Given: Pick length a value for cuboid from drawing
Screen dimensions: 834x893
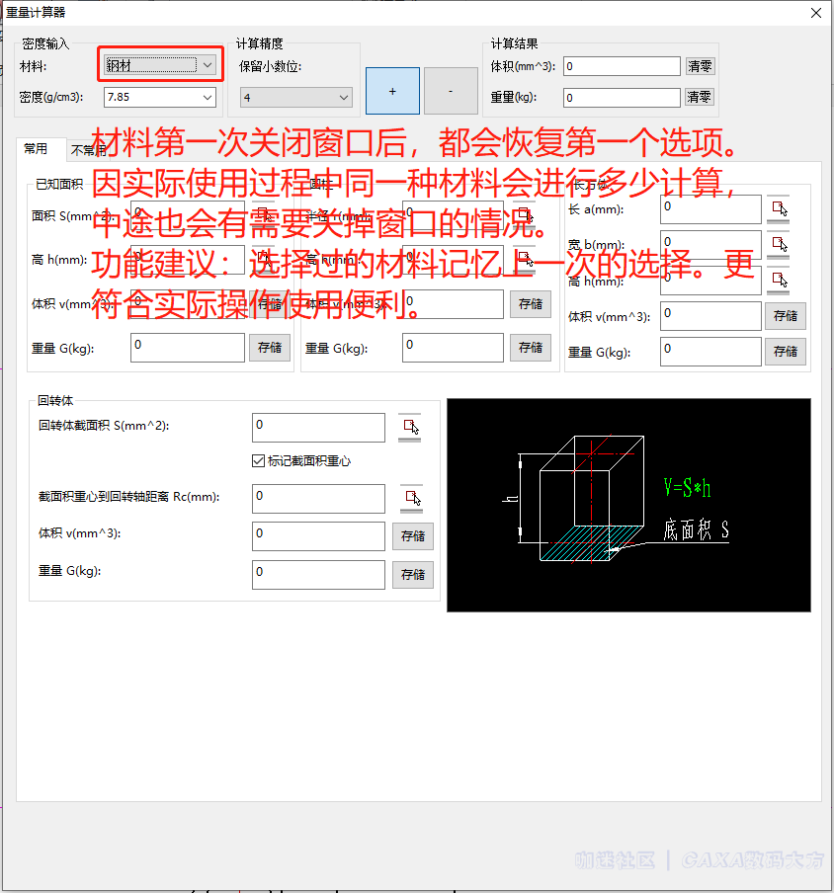Looking at the screenshot, I should click(x=779, y=209).
